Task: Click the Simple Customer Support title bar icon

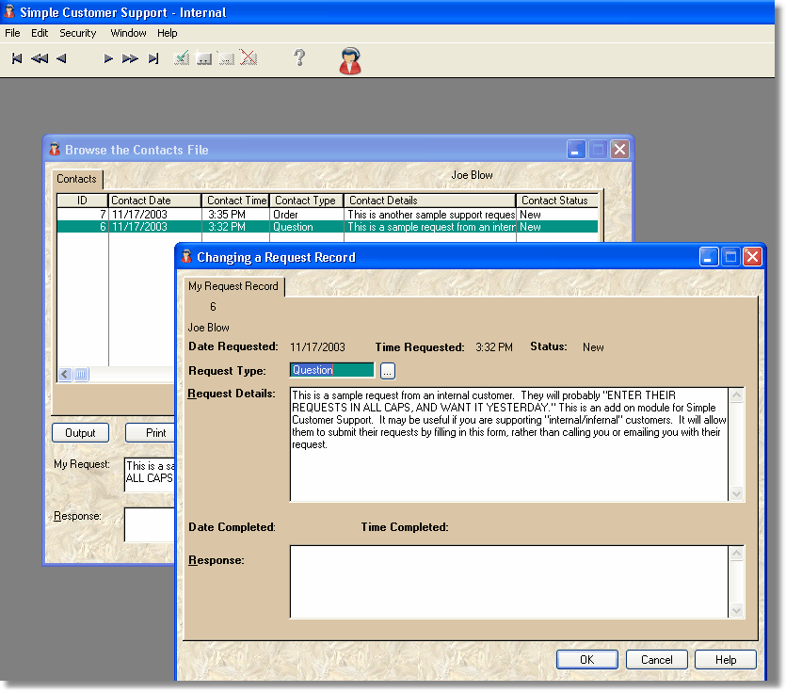Action: pos(9,11)
